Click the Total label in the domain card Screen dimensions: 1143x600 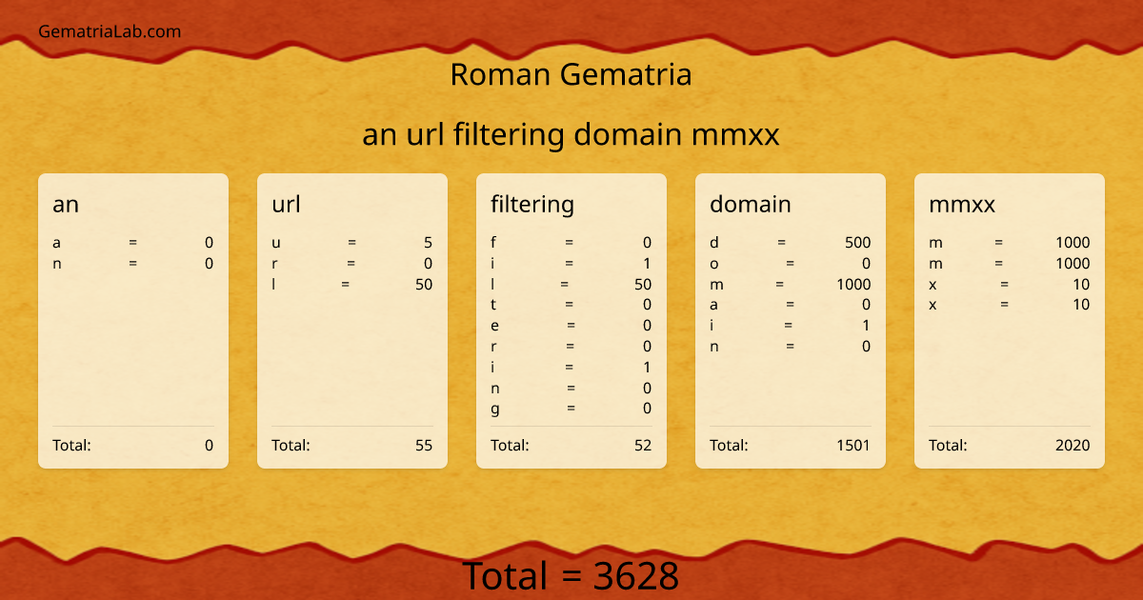pos(729,445)
